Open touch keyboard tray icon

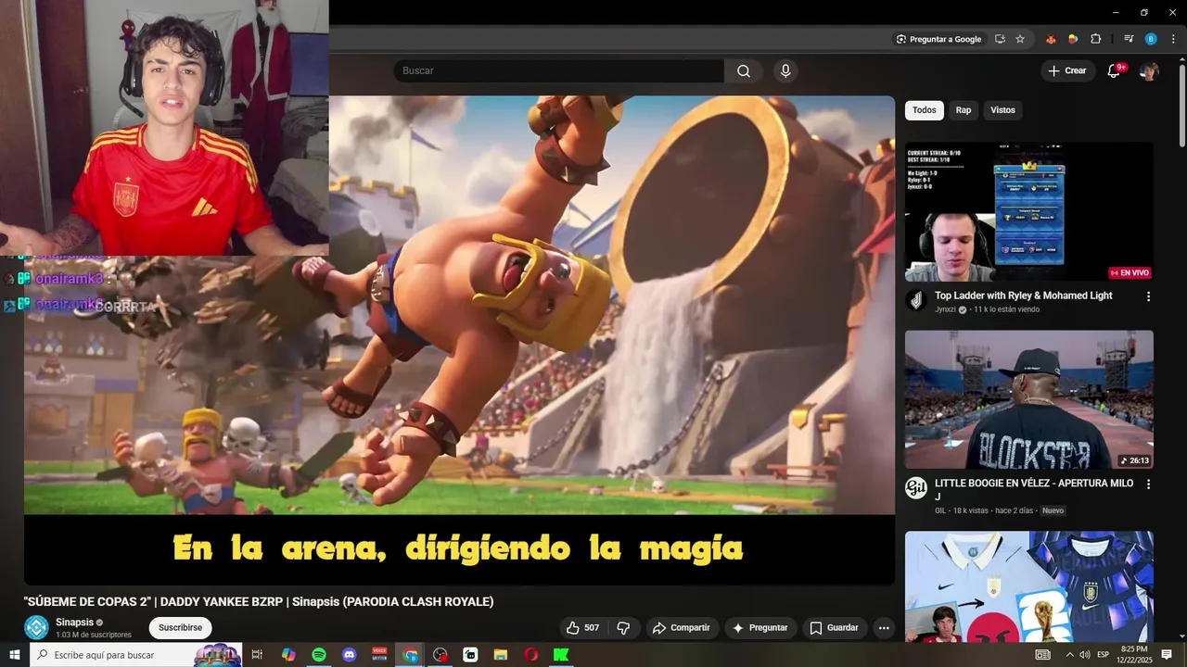[x=1043, y=655]
